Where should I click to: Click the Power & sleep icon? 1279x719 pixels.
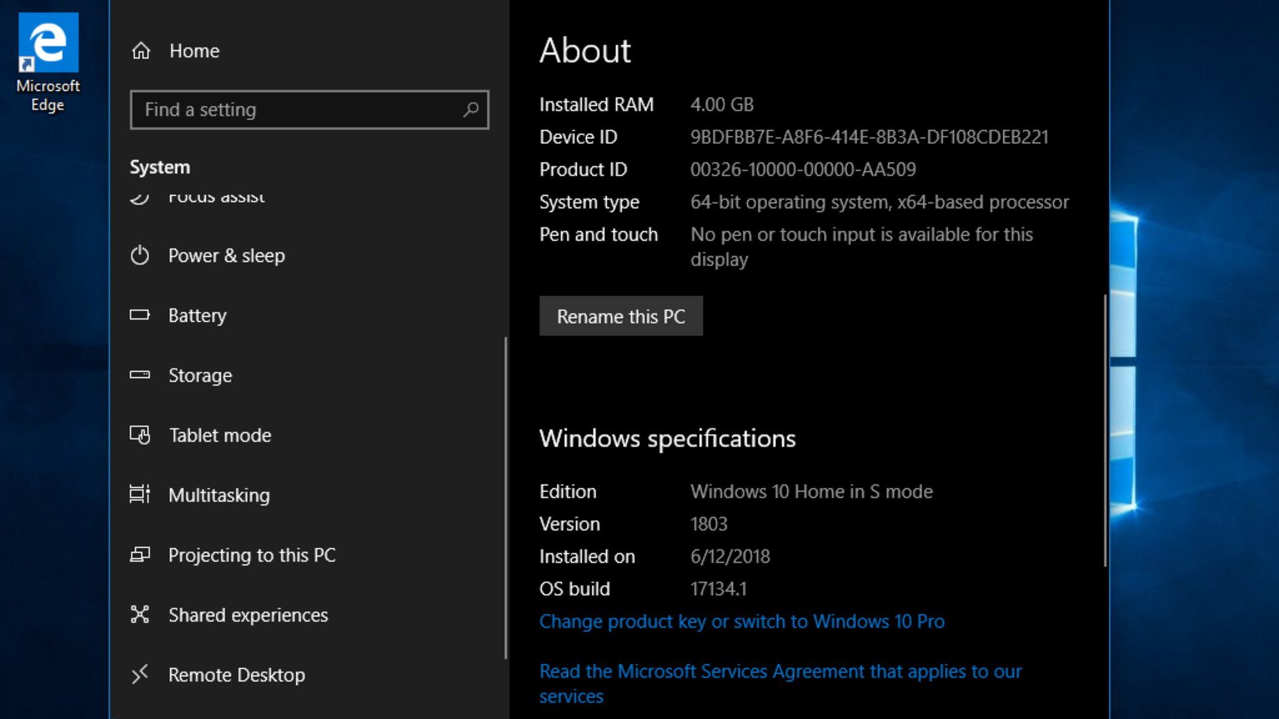pos(140,255)
